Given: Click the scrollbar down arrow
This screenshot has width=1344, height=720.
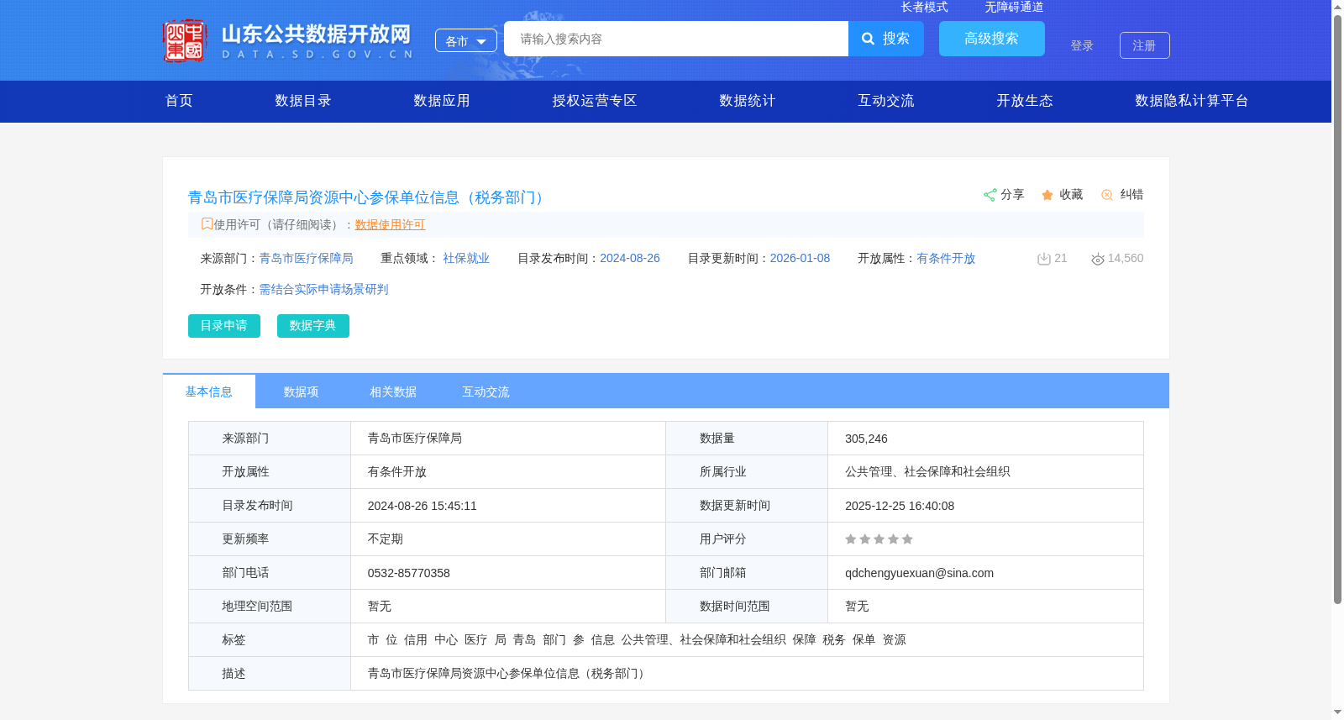Looking at the screenshot, I should point(1337,712).
